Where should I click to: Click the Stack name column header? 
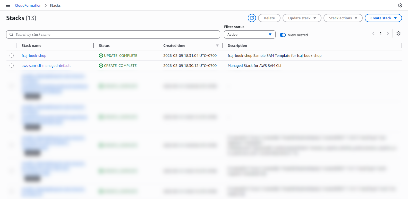tap(31, 46)
